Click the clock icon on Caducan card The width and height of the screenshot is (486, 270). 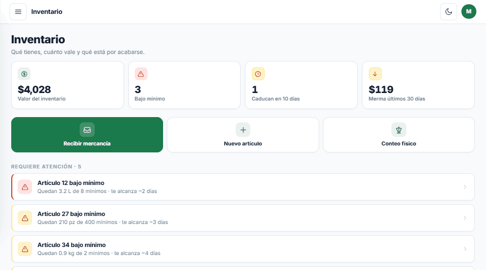258,74
